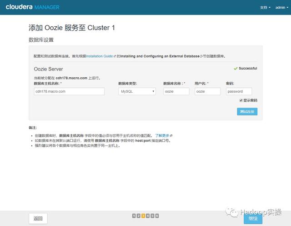Go to wizard step 5
The width and height of the screenshot is (291, 226).
(x=152, y=216)
